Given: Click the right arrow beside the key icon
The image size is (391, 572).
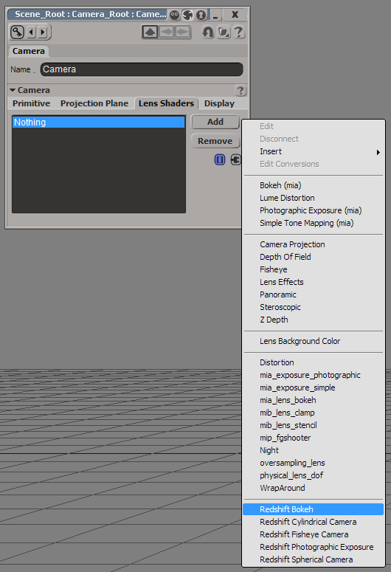Looking at the screenshot, I should (43, 32).
